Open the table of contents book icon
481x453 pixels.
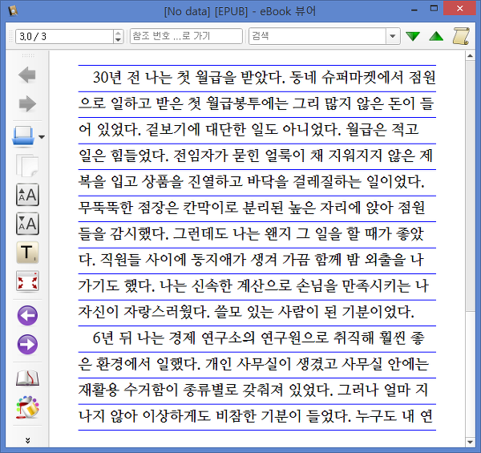tap(27, 378)
